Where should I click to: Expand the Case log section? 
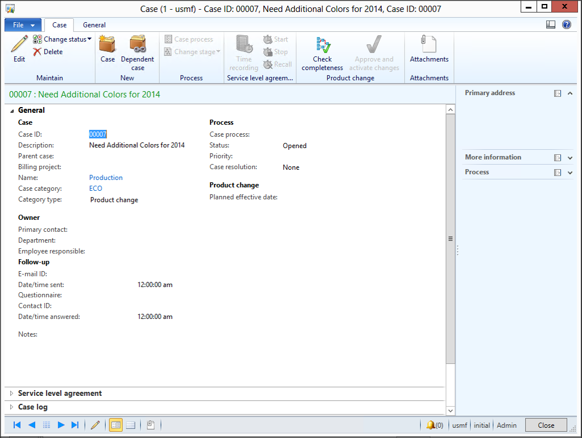click(33, 407)
